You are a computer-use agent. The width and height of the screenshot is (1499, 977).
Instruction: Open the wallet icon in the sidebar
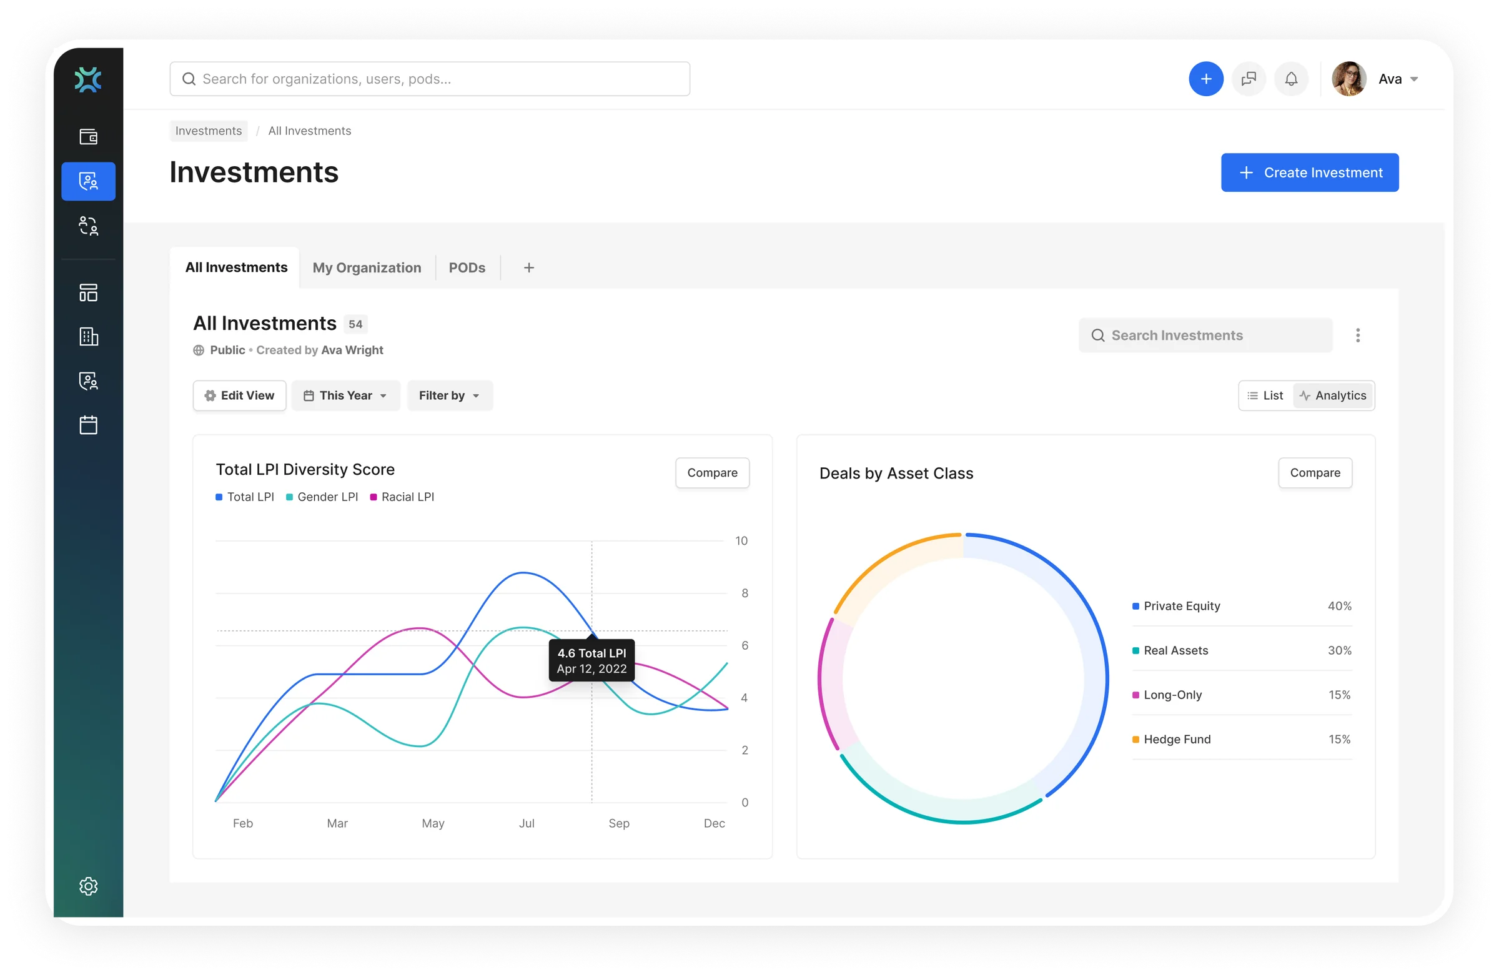88,137
